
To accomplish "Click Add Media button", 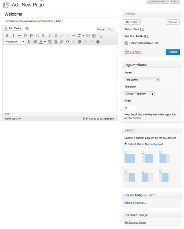I will click(13, 28).
